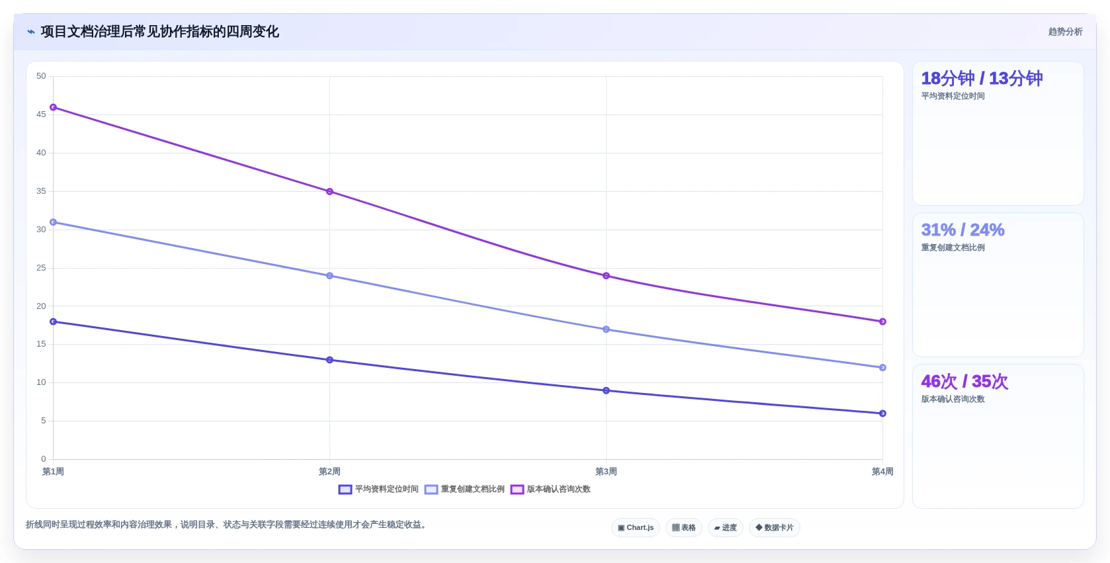Click the 平均资料定位时间 legend label

[387, 490]
